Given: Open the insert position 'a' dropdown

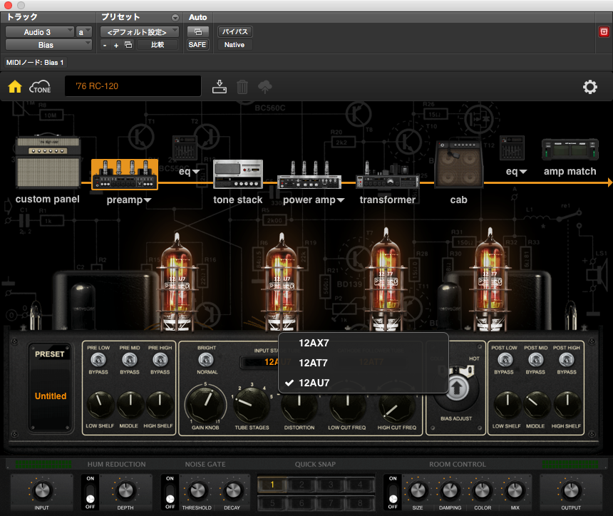Looking at the screenshot, I should coord(84,32).
